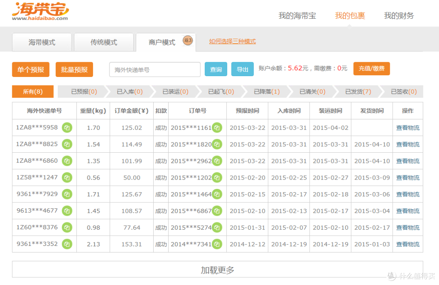This screenshot has height=285, width=439.
Task: Switch to the 商户模式 tab
Action: (x=166, y=42)
